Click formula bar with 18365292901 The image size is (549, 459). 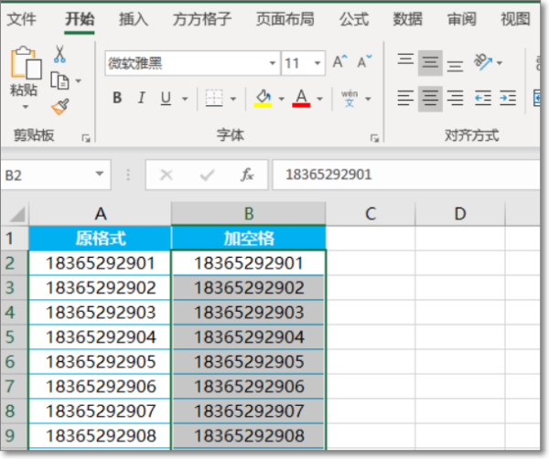[x=406, y=175]
